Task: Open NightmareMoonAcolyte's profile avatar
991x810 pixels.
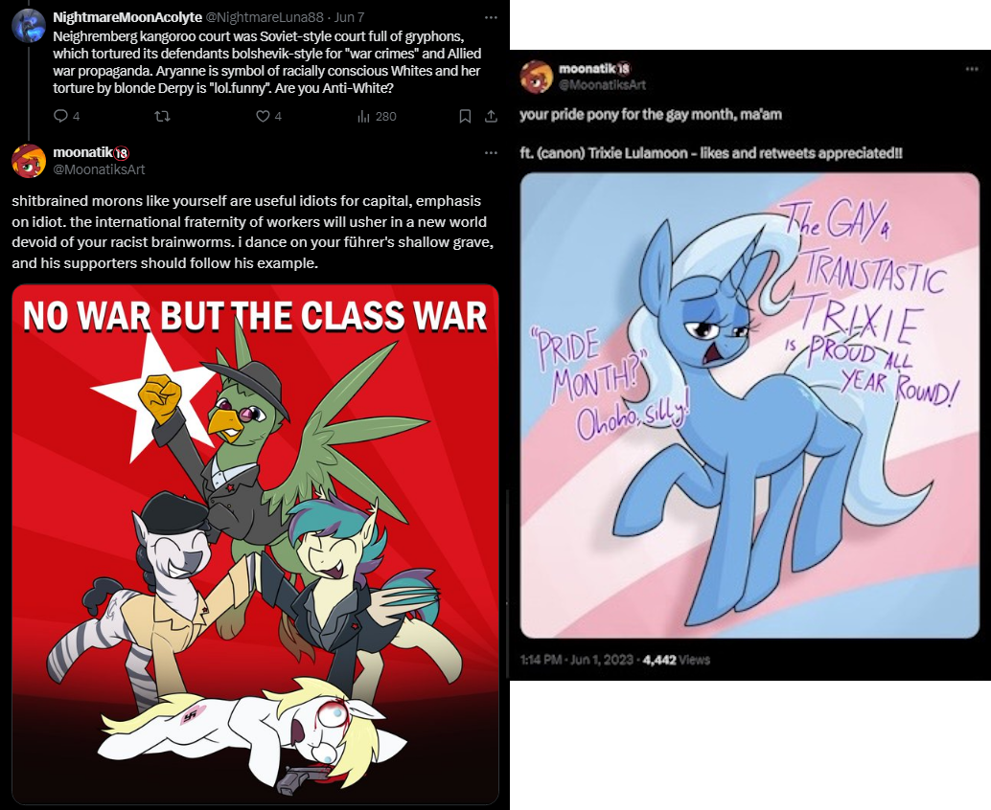Action: [x=29, y=26]
